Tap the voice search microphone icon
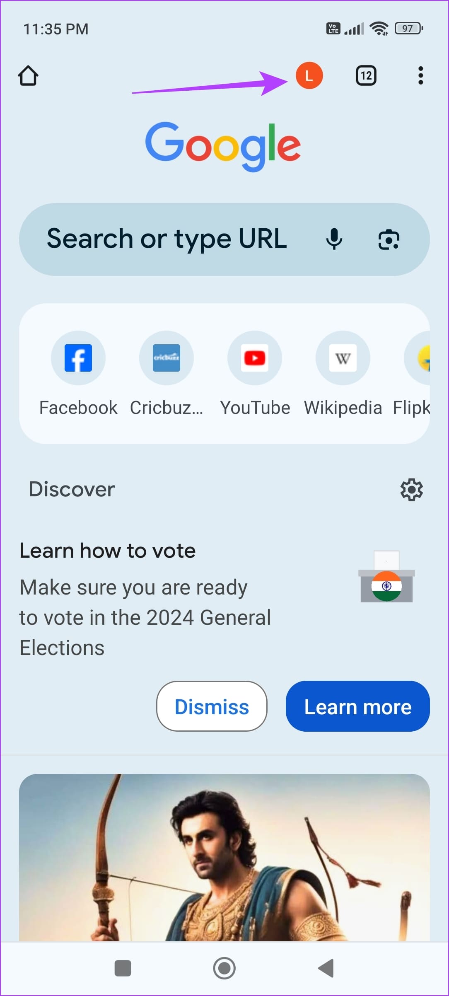This screenshot has width=449, height=996. click(x=334, y=239)
